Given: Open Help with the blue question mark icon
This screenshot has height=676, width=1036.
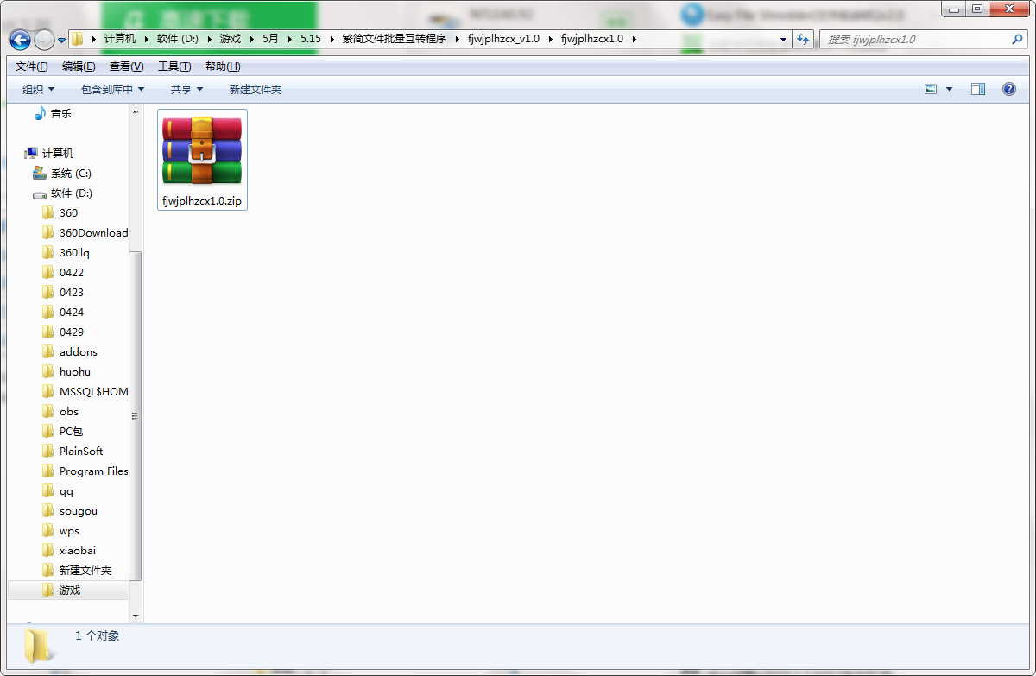Looking at the screenshot, I should [x=1008, y=89].
